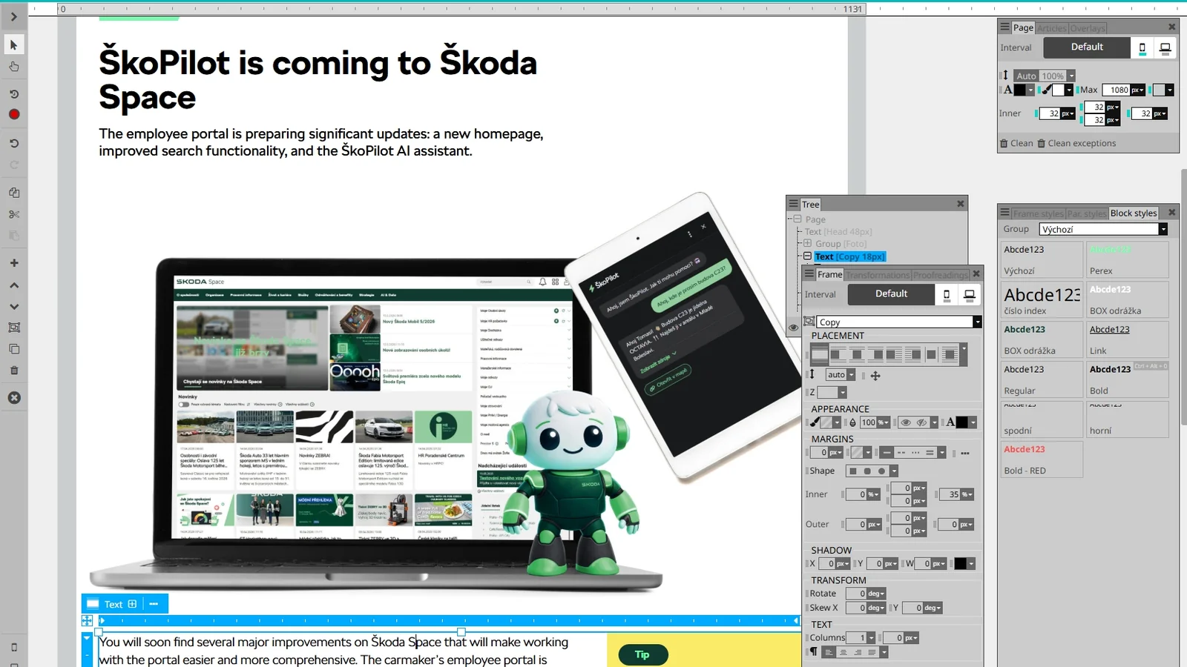Select circle shape in Shape options

click(x=881, y=471)
